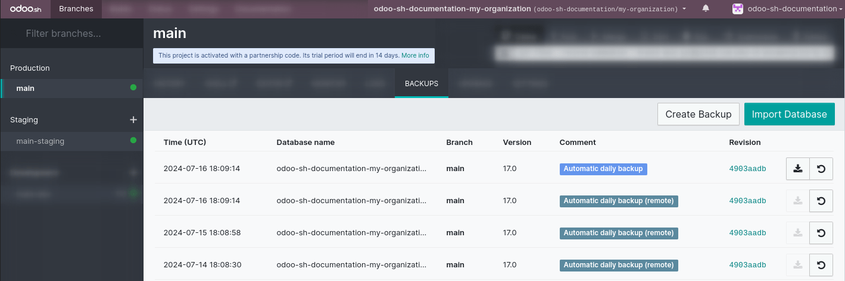
Task: Click the Import Database button
Action: point(789,114)
